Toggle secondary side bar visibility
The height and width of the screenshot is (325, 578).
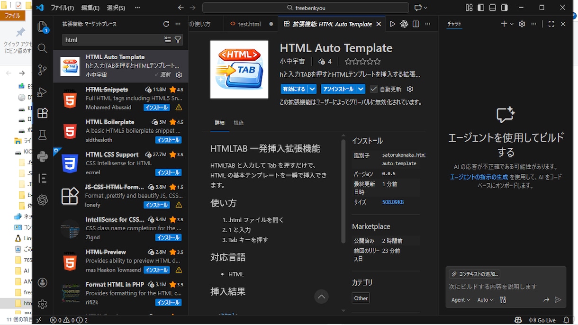[x=505, y=8]
